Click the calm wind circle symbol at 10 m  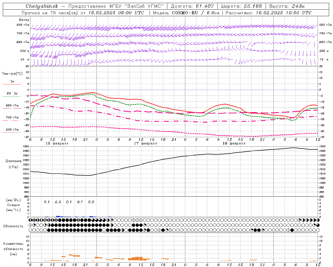(x=299, y=59)
